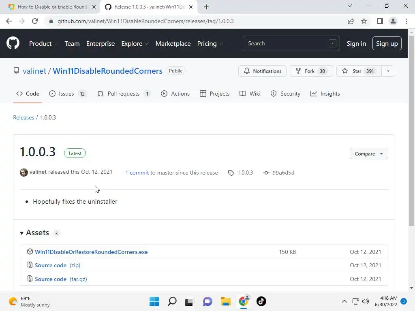Viewport: 415px width, 311px height.
Task: Click the tag icon beside 1.0.0.3
Action: [231, 173]
